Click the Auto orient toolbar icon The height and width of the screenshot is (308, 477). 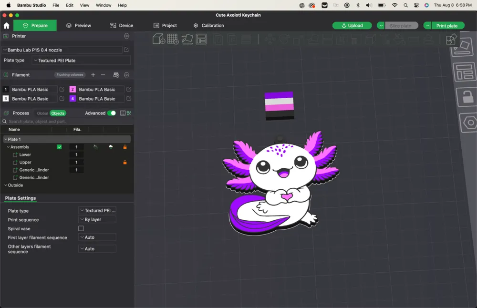pos(187,39)
